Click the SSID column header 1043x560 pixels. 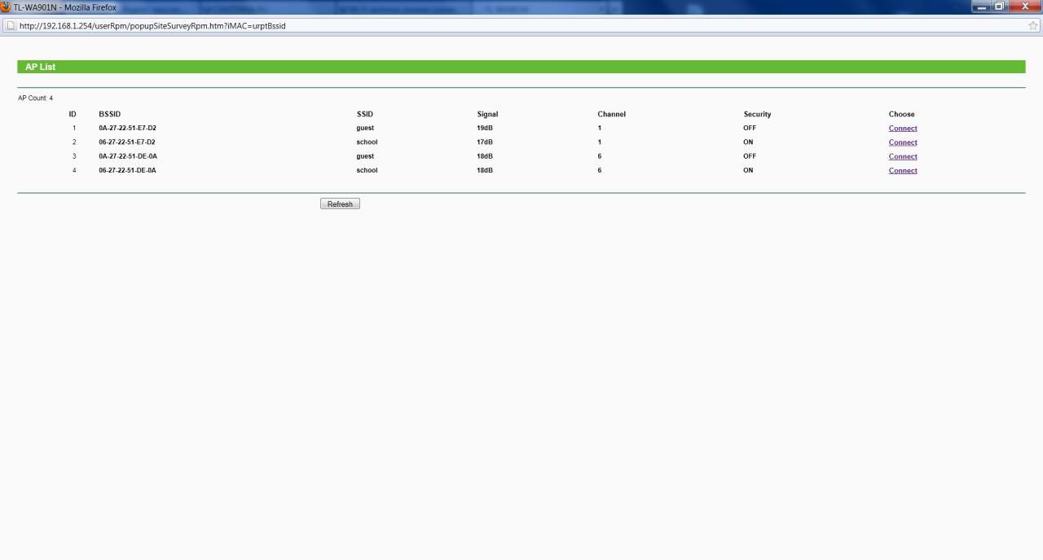364,114
